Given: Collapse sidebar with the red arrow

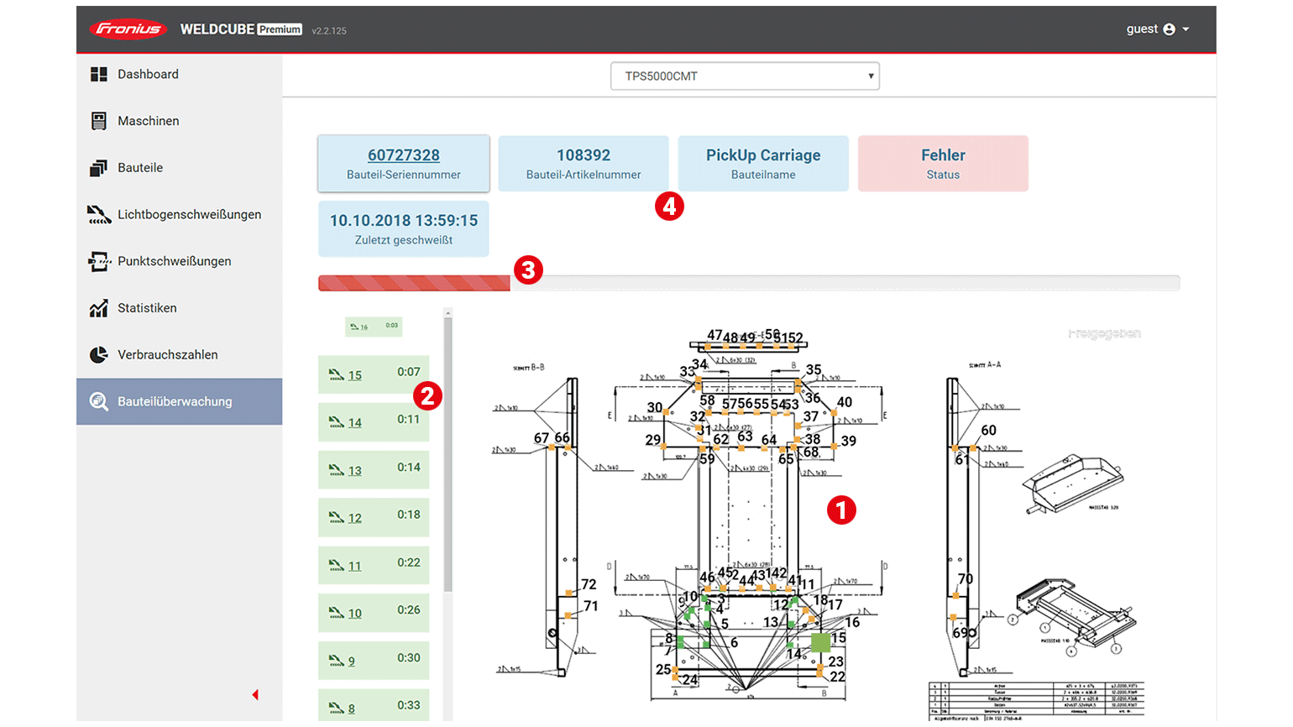Looking at the screenshot, I should pyautogui.click(x=255, y=695).
